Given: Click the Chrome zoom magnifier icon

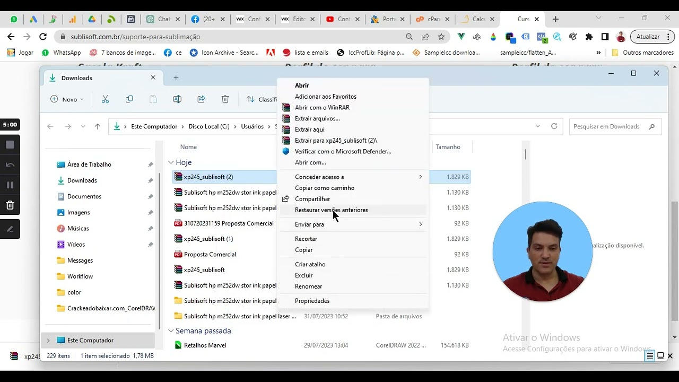Looking at the screenshot, I should 409,37.
